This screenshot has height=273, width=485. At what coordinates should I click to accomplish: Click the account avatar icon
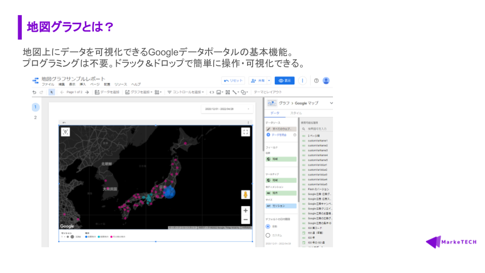pyautogui.click(x=326, y=81)
